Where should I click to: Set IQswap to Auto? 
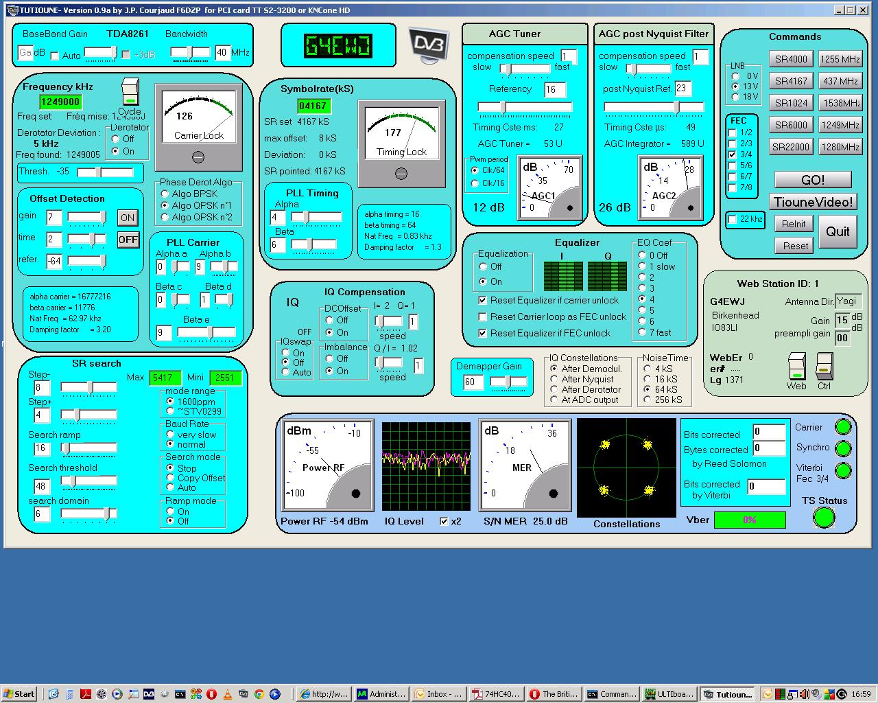tap(285, 372)
